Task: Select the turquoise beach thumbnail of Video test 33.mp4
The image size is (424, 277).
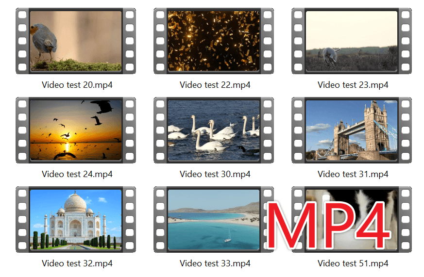Action: [x=214, y=219]
